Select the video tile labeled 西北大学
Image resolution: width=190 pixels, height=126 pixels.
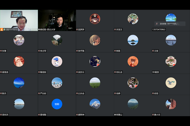coord(57,20)
